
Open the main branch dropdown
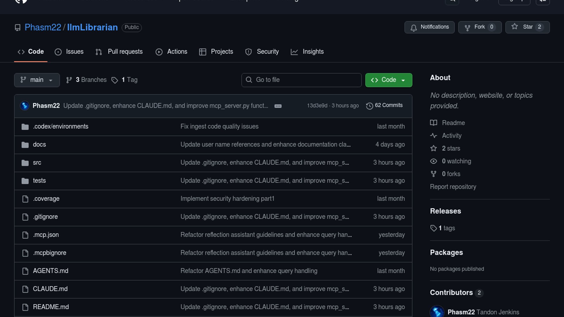point(37,80)
